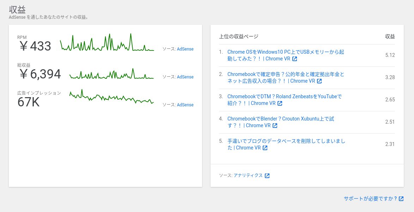The height and width of the screenshot is (212, 414).
Task: Open external icon beside Roland Zenbeats article
Action: [280, 103]
